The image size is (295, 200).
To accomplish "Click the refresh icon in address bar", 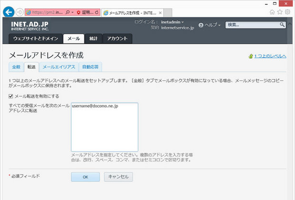I will coord(97,12).
